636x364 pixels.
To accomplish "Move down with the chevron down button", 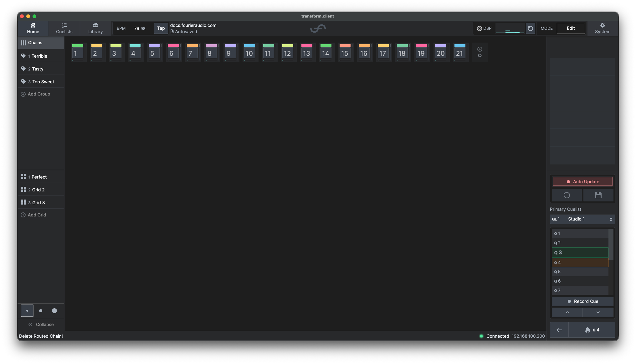I will [598, 312].
